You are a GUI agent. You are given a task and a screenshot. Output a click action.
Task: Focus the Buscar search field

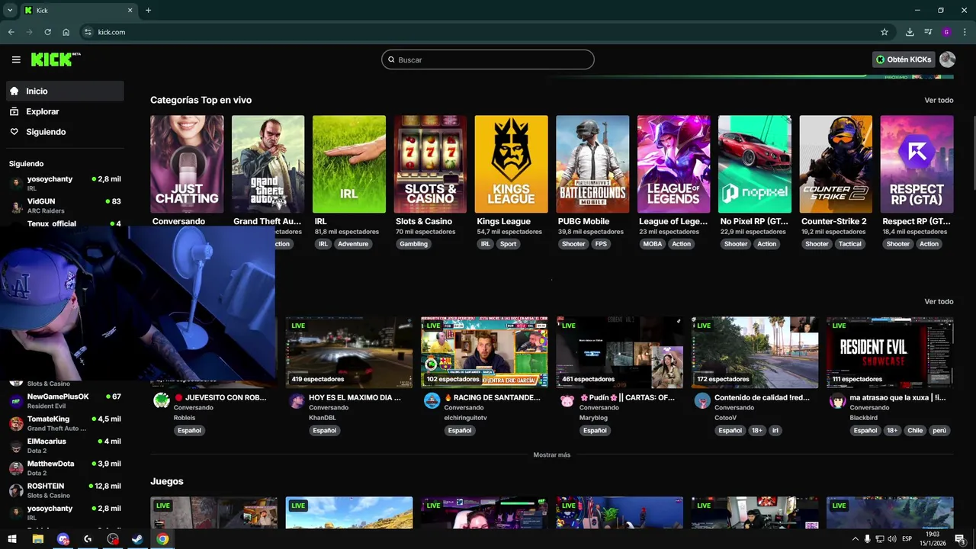coord(488,59)
